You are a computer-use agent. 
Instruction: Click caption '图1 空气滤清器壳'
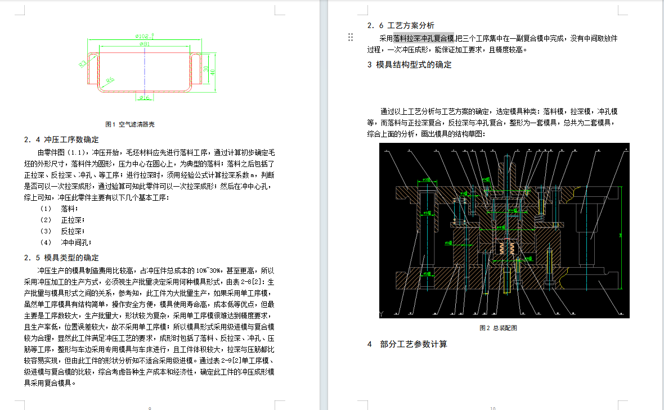pyautogui.click(x=130, y=124)
